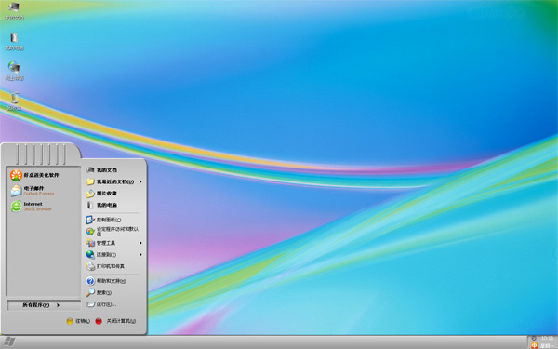Open 打印机和传真 printers entry

point(105,266)
